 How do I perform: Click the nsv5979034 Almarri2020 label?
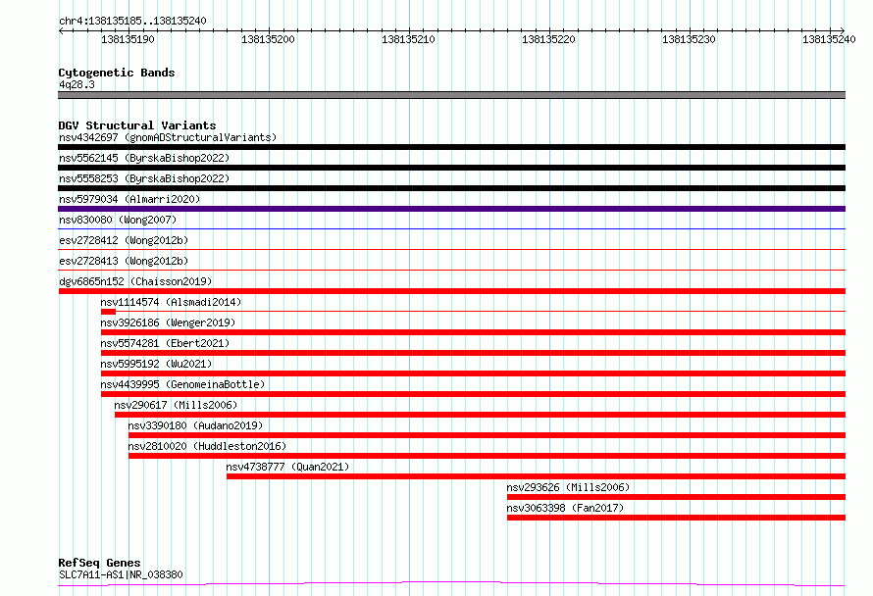(x=129, y=199)
